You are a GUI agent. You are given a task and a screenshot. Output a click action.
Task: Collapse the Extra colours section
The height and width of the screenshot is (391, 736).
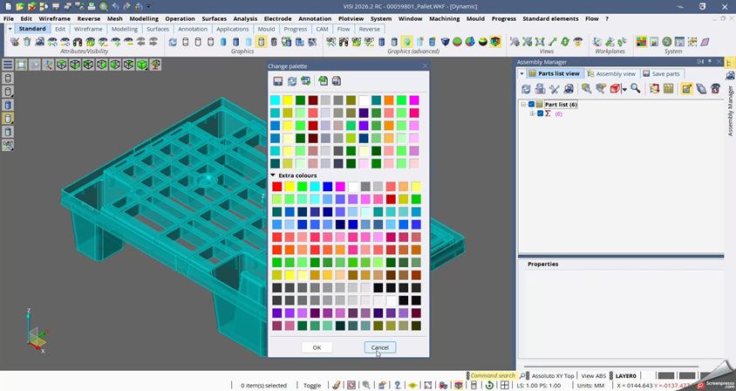[273, 175]
